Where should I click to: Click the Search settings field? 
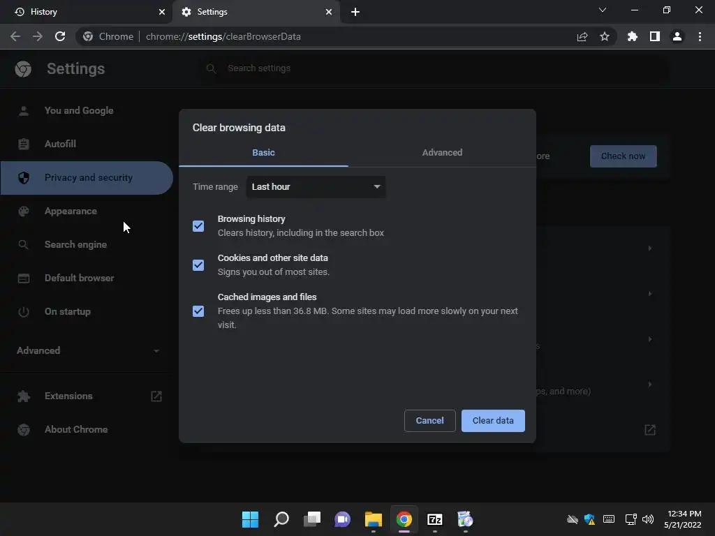pos(436,68)
